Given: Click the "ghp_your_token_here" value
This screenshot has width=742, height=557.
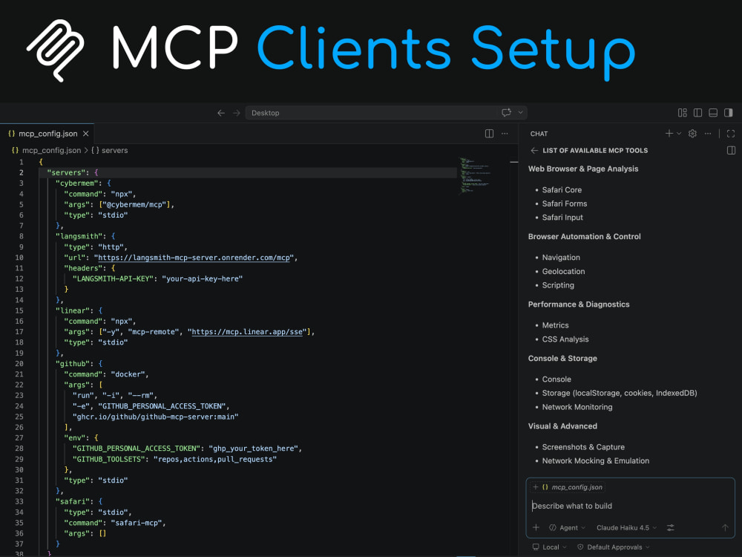Looking at the screenshot, I should [x=253, y=449].
